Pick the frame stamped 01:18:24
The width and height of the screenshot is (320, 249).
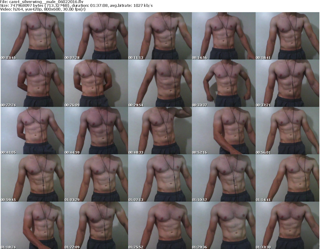[x=32, y=225]
